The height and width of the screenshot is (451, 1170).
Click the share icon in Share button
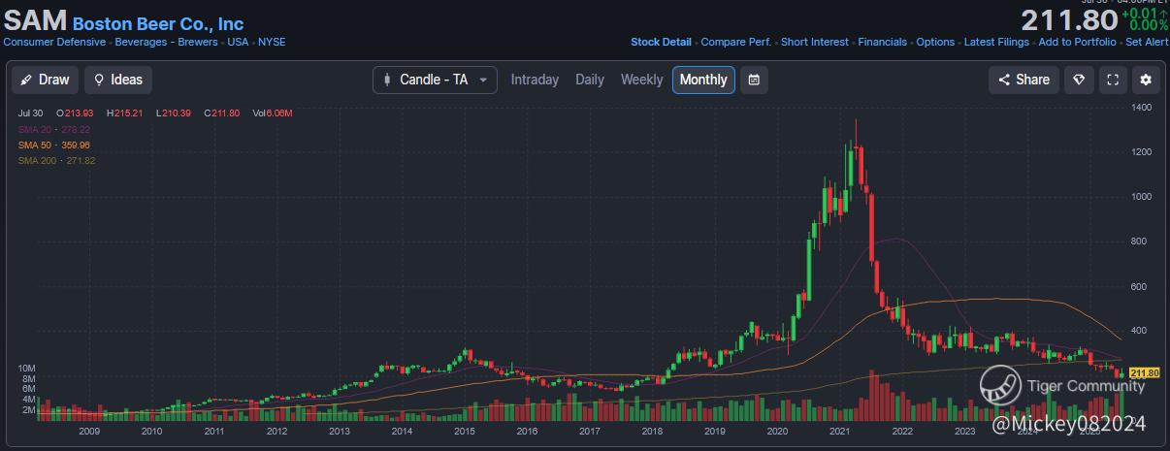pos(1005,80)
